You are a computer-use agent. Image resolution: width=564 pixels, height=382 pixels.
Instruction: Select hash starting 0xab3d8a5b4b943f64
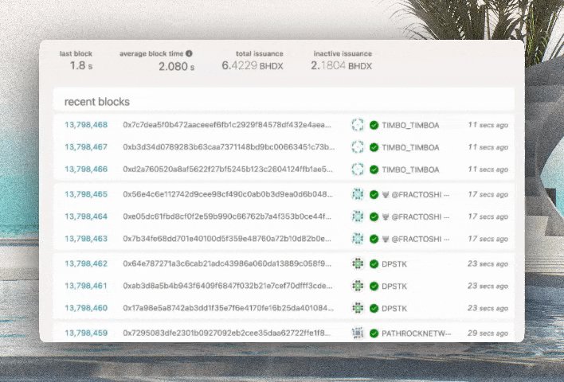click(228, 286)
